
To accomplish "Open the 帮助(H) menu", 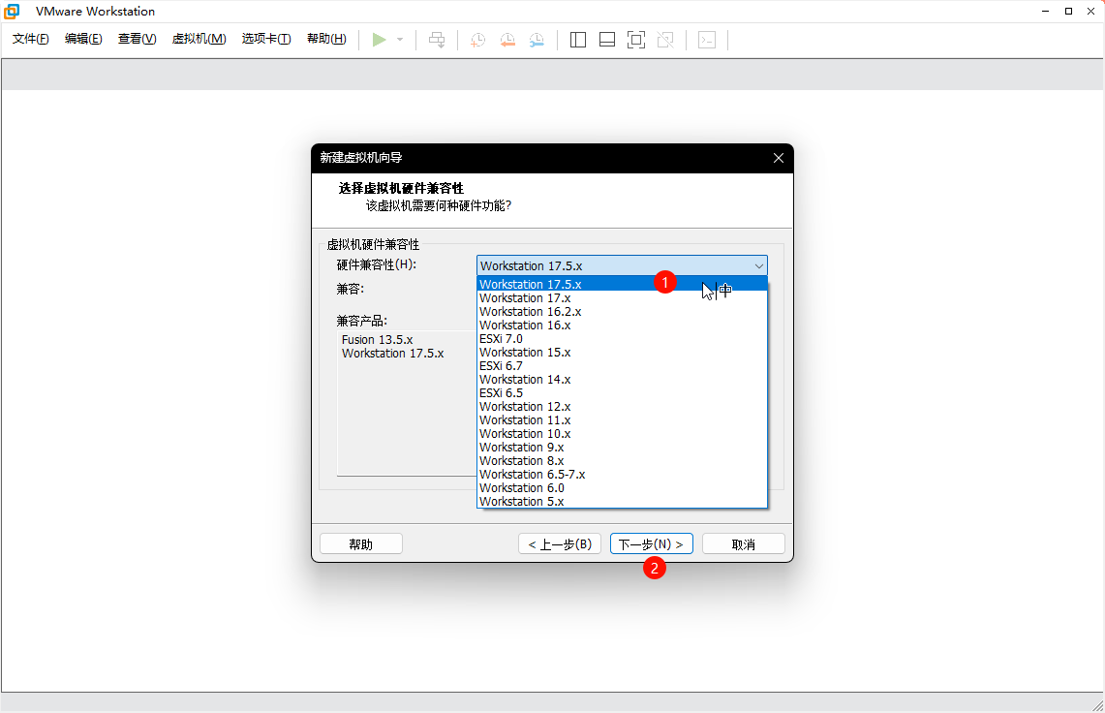I will 326,39.
